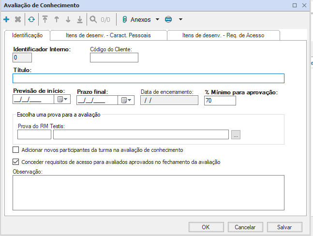This screenshot has height=236, width=313.
Task: Uncheck 'Conceder requisitos de acesso' checkbox
Action: coord(16,162)
